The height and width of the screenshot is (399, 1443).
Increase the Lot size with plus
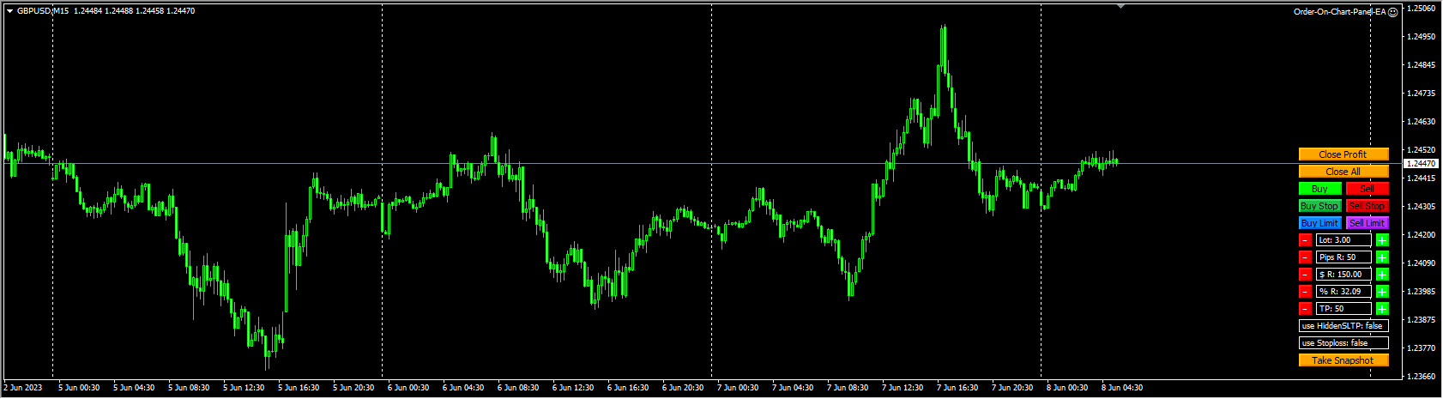[1382, 240]
